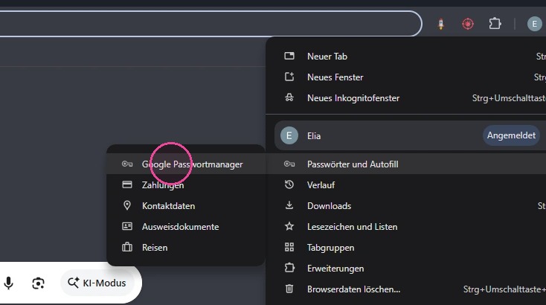Expand Passwörter und Autofill menu item
The height and width of the screenshot is (305, 546).
(406, 164)
